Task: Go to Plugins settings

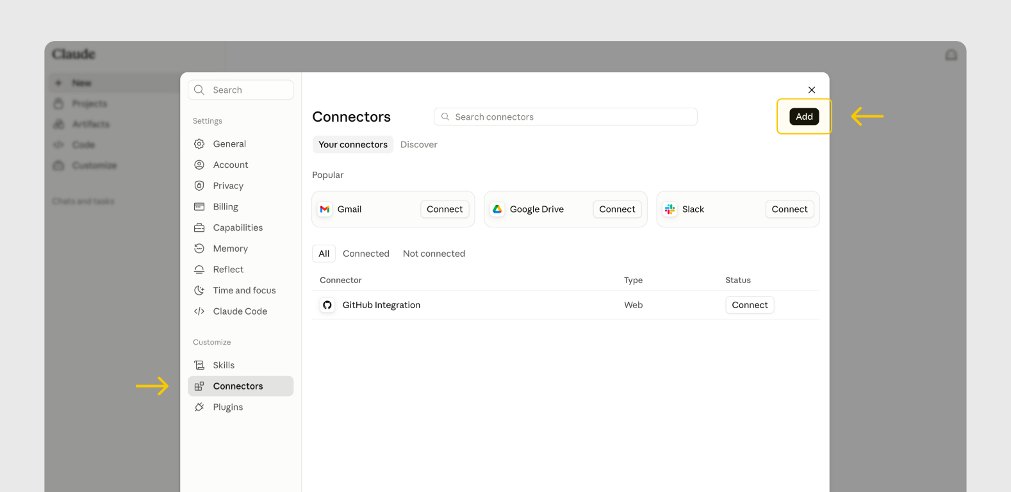Action: 241,407
